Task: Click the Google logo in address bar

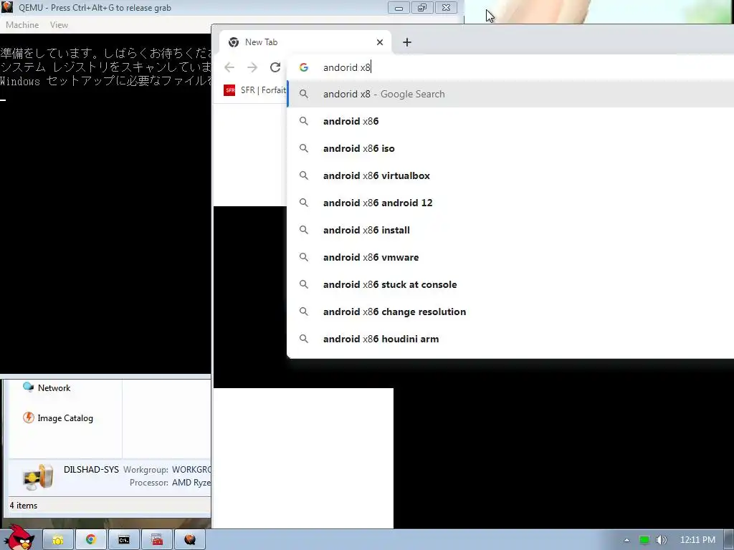Action: click(x=304, y=67)
